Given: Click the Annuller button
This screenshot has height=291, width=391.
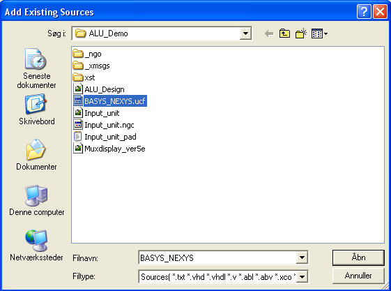Looking at the screenshot, I should coord(358,276).
